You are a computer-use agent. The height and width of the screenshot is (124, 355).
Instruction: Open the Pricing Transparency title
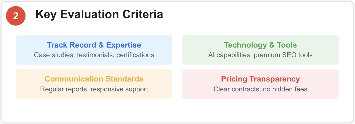260,79
